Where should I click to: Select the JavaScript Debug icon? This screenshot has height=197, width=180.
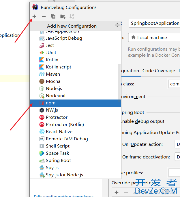click(42, 38)
